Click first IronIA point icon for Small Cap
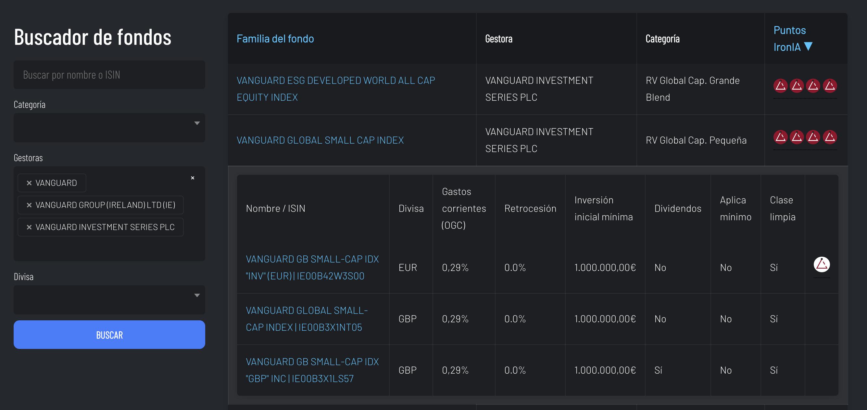Screen dimensions: 867x410 [x=781, y=137]
